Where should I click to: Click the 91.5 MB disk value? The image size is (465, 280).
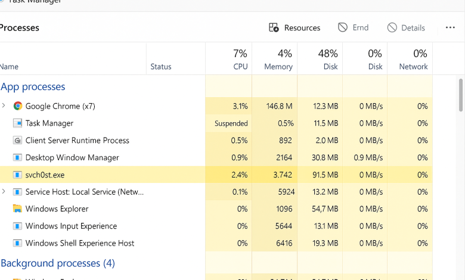pos(325,175)
